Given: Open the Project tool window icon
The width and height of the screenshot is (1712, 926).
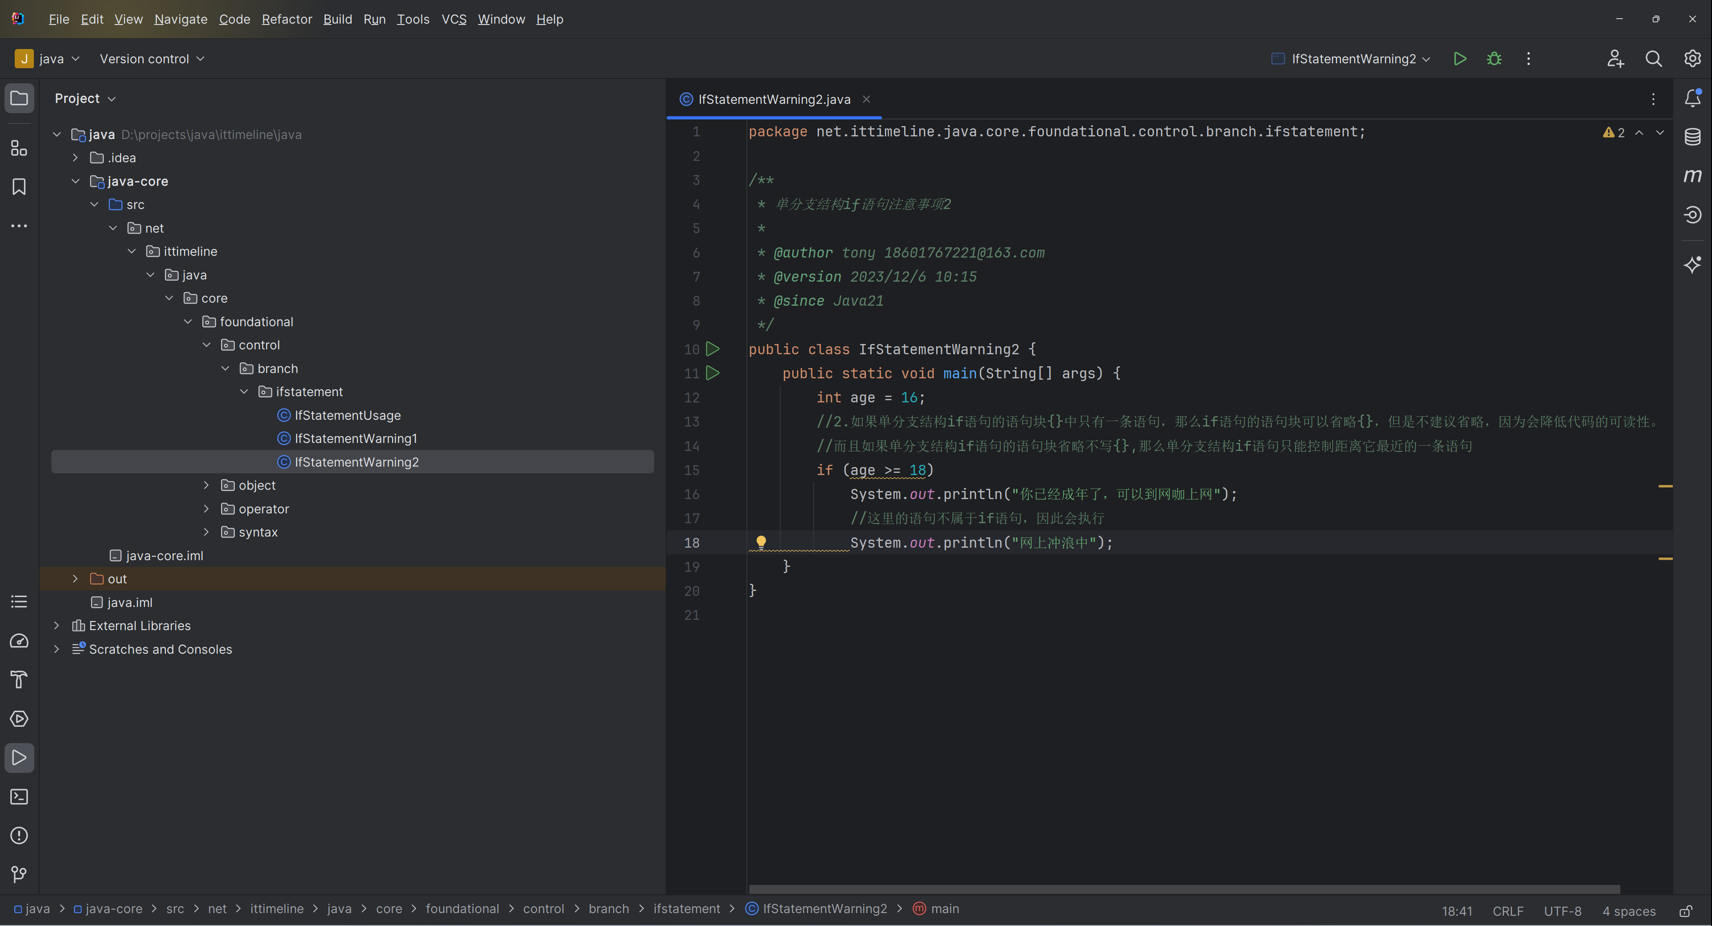Looking at the screenshot, I should [x=19, y=98].
